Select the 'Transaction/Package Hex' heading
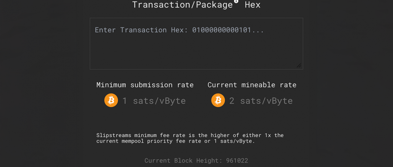Image resolution: width=393 pixels, height=167 pixels. pos(196,5)
